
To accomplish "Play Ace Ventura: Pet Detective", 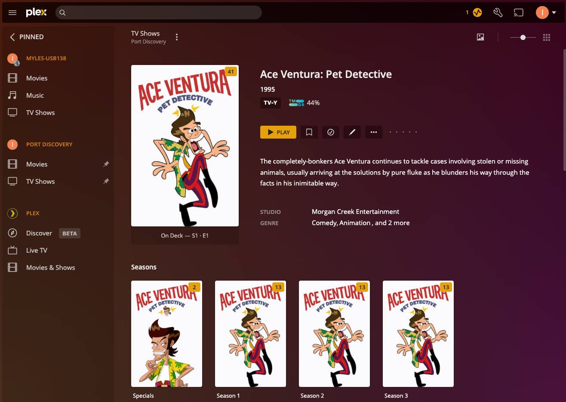I will tap(278, 132).
